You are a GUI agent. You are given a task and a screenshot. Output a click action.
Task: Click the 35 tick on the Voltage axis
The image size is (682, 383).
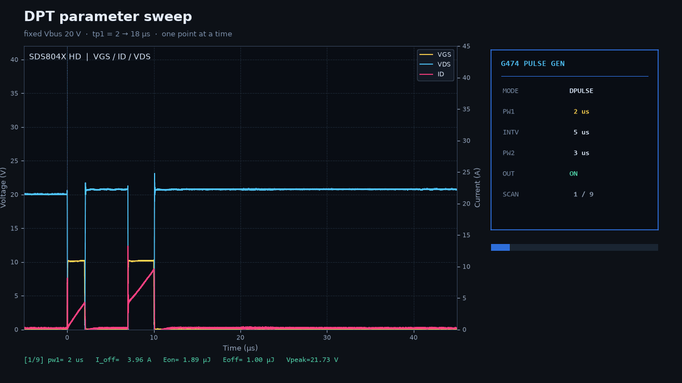[15, 94]
